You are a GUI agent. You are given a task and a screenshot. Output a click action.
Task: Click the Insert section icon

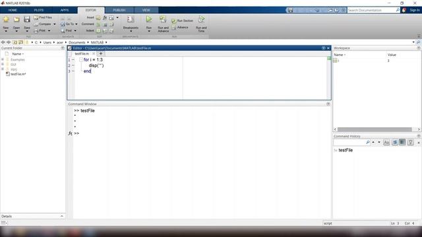pyautogui.click(x=98, y=18)
